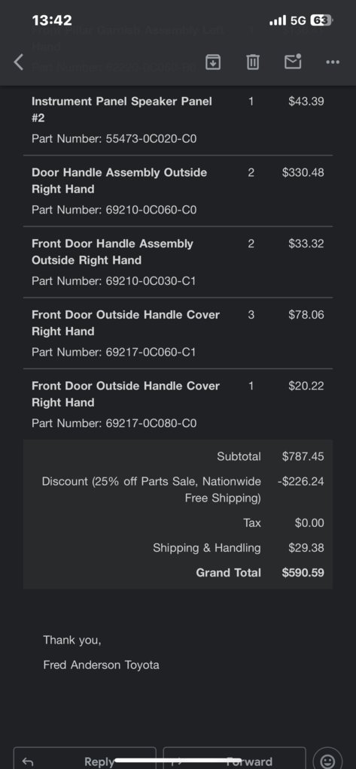Viewport: 356px width, 769px height.
Task: Tap the Forward button
Action: [234, 758]
